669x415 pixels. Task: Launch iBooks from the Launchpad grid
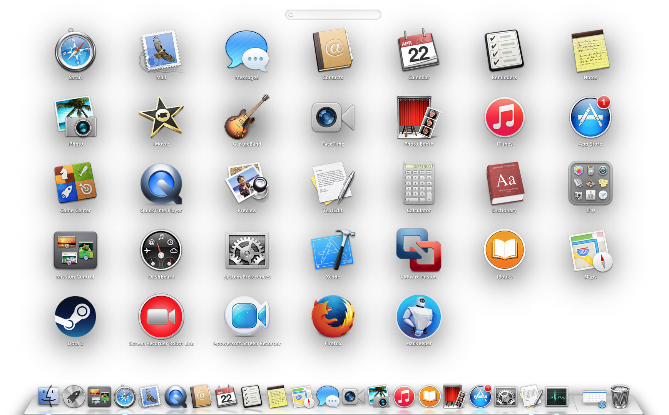point(504,250)
